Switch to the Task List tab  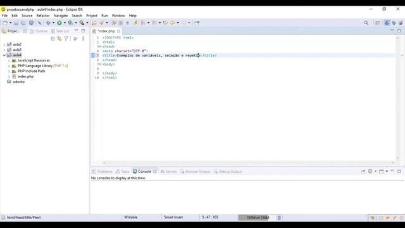pyautogui.click(x=60, y=31)
